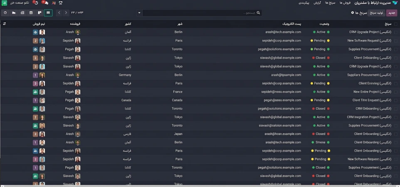Click in the جستجو search field
The image size is (400, 187).
click(202, 13)
